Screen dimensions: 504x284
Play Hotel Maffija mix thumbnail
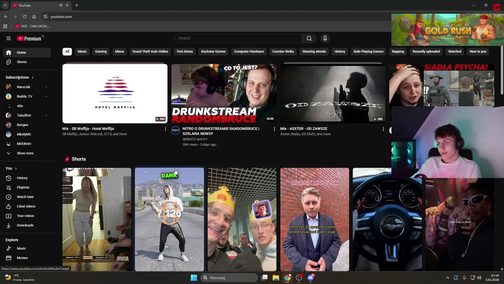point(115,93)
